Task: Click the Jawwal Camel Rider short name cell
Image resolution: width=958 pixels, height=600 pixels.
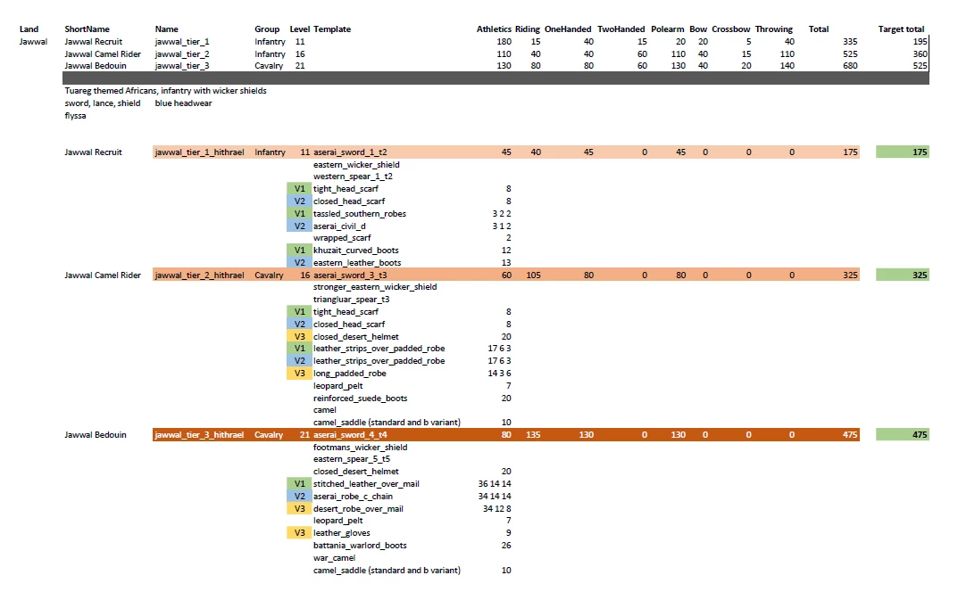Action: pyautogui.click(x=103, y=275)
